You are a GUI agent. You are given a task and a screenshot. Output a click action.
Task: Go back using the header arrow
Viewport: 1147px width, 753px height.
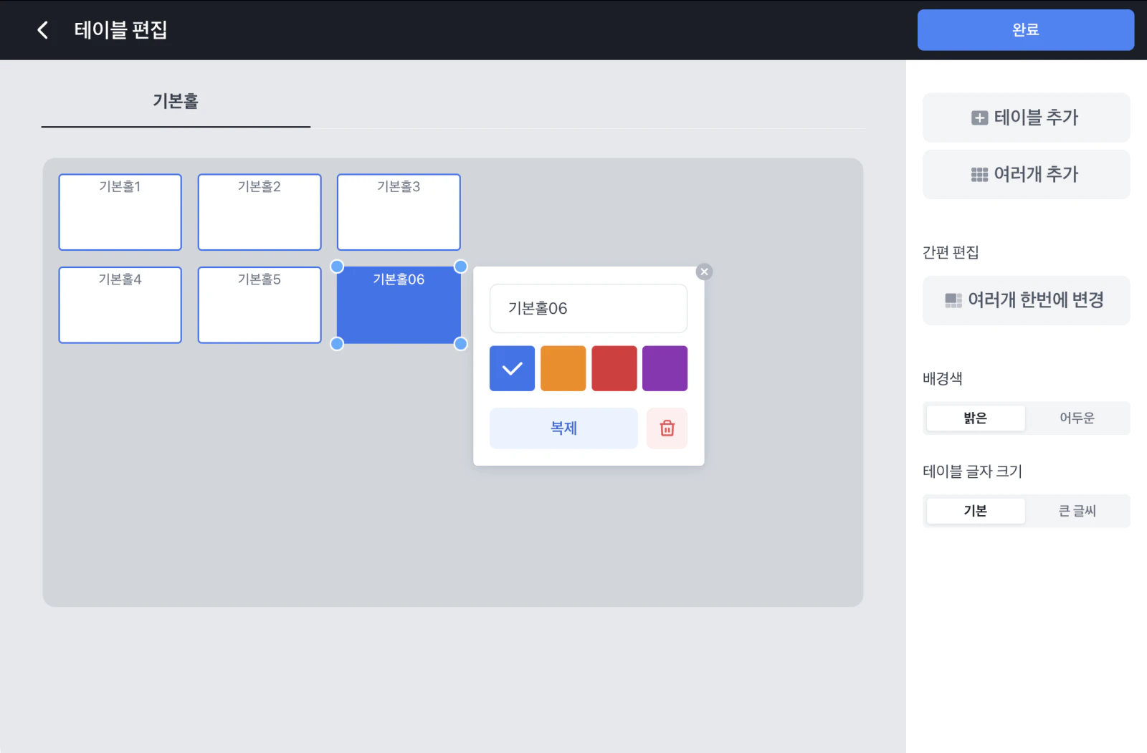43,30
